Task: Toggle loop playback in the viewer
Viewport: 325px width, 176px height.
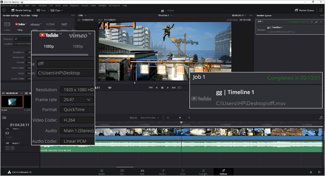Action: pyautogui.click(x=180, y=88)
